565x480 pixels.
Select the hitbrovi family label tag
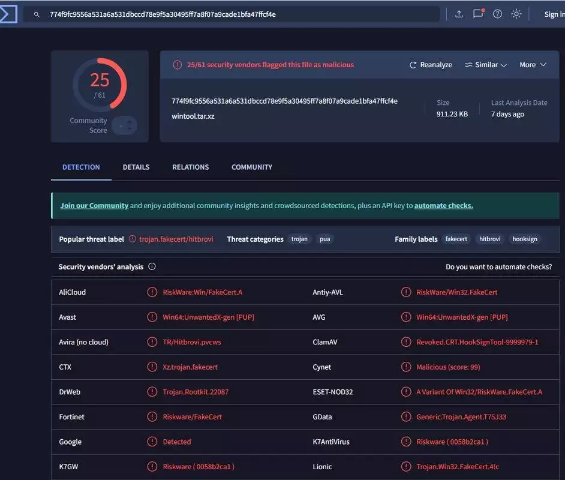pyautogui.click(x=489, y=239)
